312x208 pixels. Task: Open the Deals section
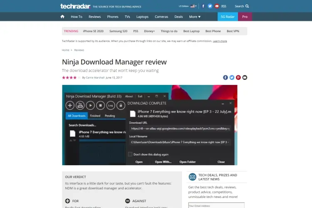178,17
